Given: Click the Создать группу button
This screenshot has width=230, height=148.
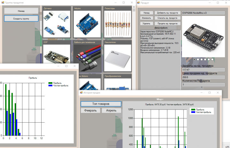Looking at the screenshot, I should (x=21, y=19).
